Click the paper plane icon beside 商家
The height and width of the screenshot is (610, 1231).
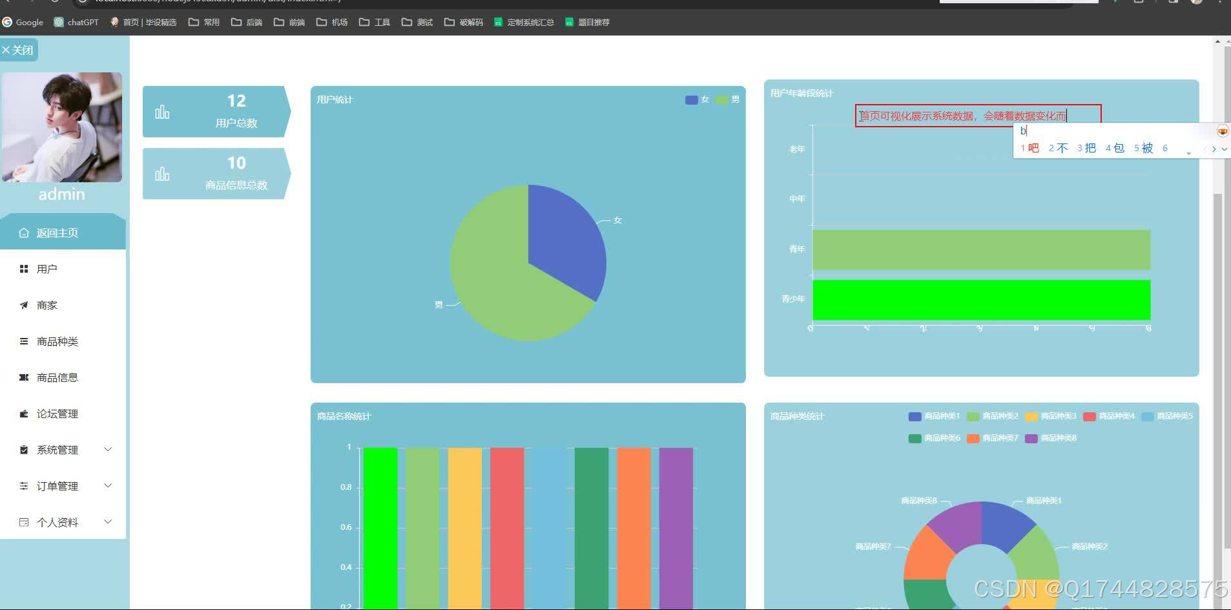click(x=24, y=305)
